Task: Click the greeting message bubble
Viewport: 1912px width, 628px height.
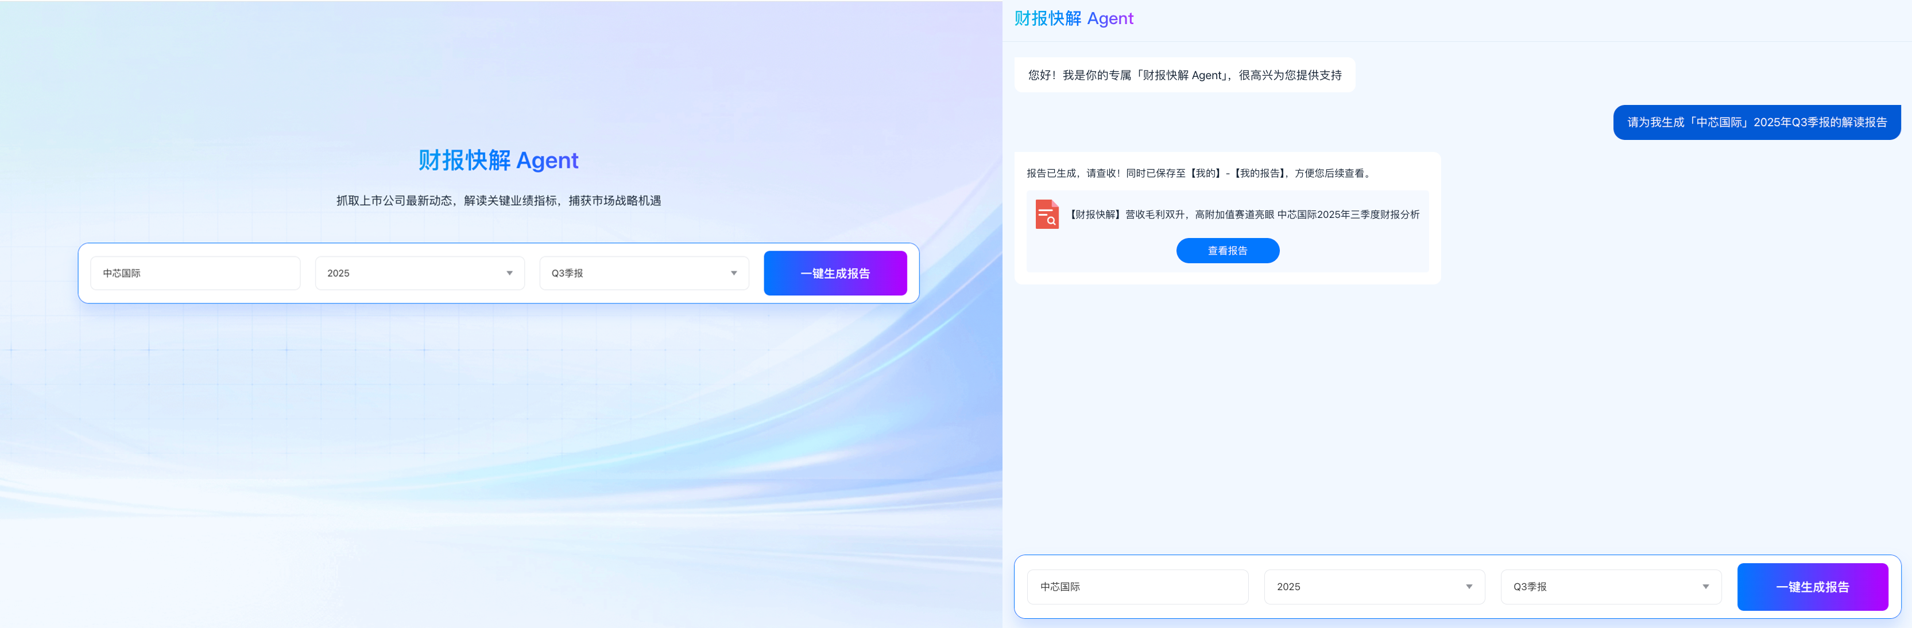Action: coord(1184,75)
